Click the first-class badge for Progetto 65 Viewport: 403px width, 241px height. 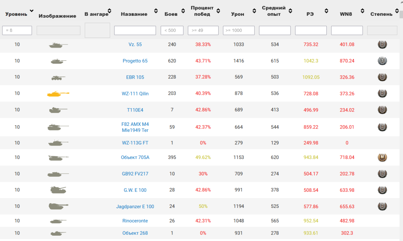pos(382,61)
